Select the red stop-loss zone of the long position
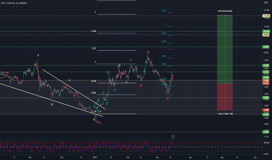The height and width of the screenshot is (160, 272). [225, 97]
